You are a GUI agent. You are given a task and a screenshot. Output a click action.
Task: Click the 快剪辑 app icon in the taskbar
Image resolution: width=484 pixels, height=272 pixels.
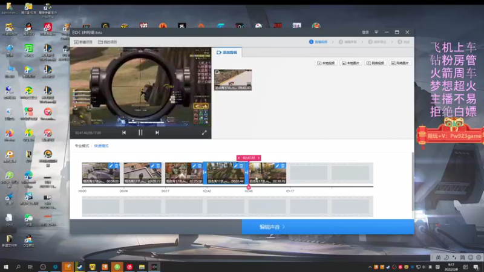(x=154, y=267)
